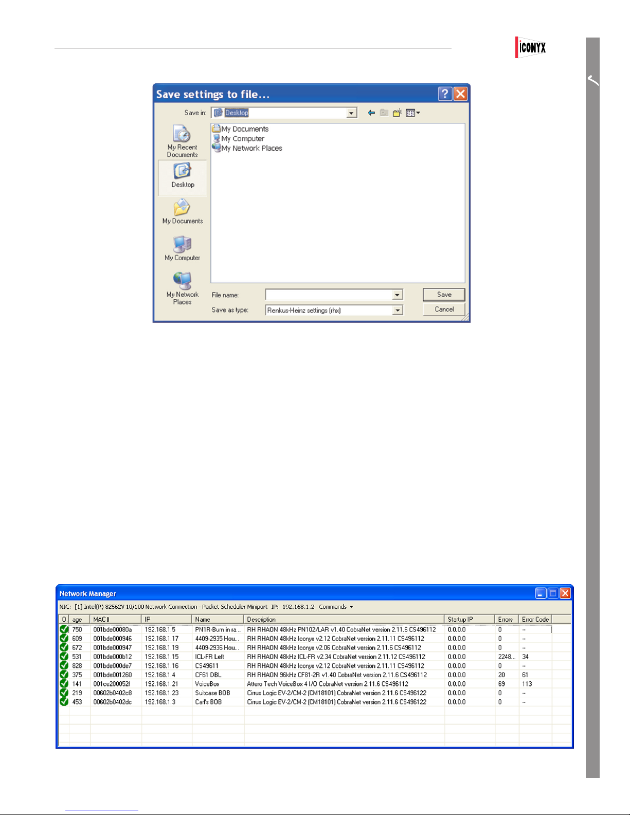
Task: Select My Computer item in file list
Action: [238, 138]
